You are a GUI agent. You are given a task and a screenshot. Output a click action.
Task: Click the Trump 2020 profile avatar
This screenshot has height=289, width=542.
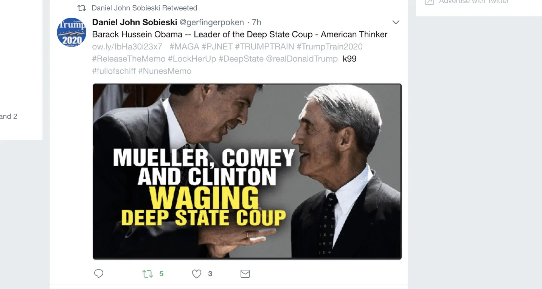[x=72, y=32]
